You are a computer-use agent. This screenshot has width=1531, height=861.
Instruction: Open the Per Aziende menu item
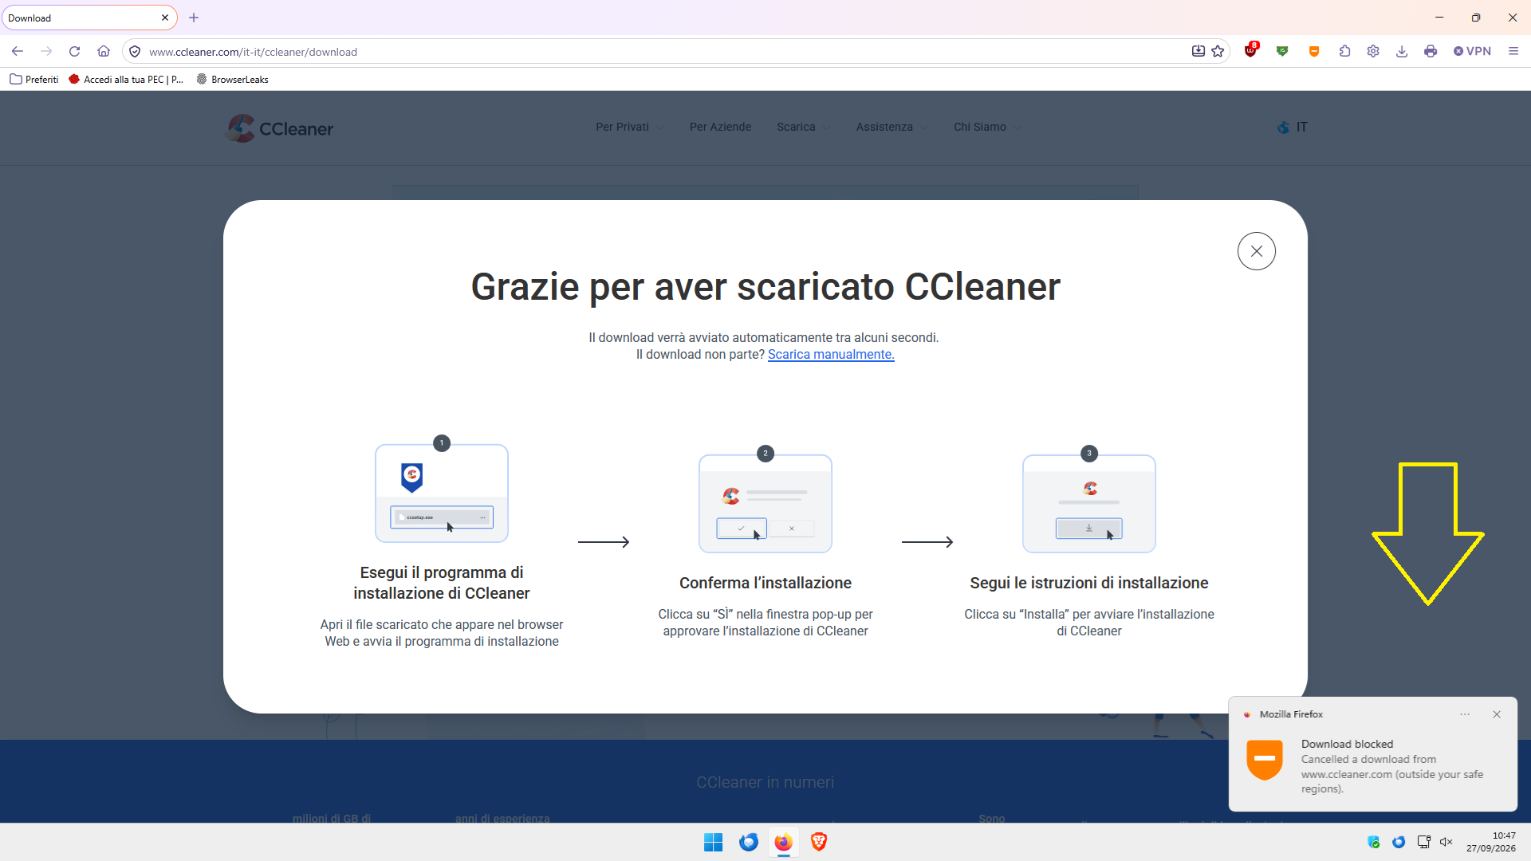pyautogui.click(x=720, y=127)
